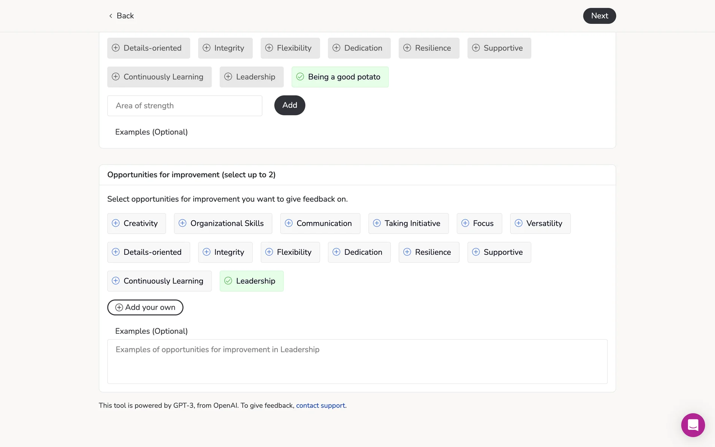The height and width of the screenshot is (447, 715).
Task: Select Taking Initiative improvement chip
Action: (408, 223)
